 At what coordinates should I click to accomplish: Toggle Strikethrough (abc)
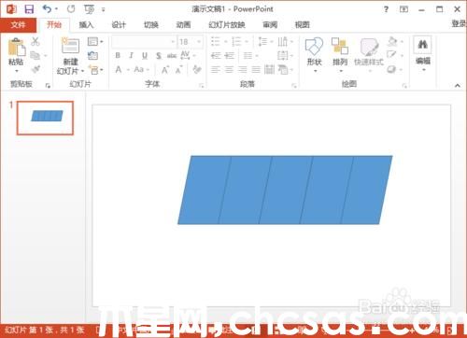(x=172, y=56)
